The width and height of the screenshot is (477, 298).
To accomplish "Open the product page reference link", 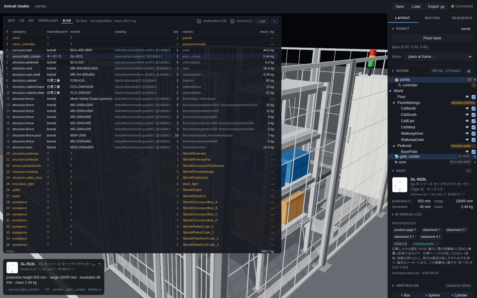I will point(405,230).
